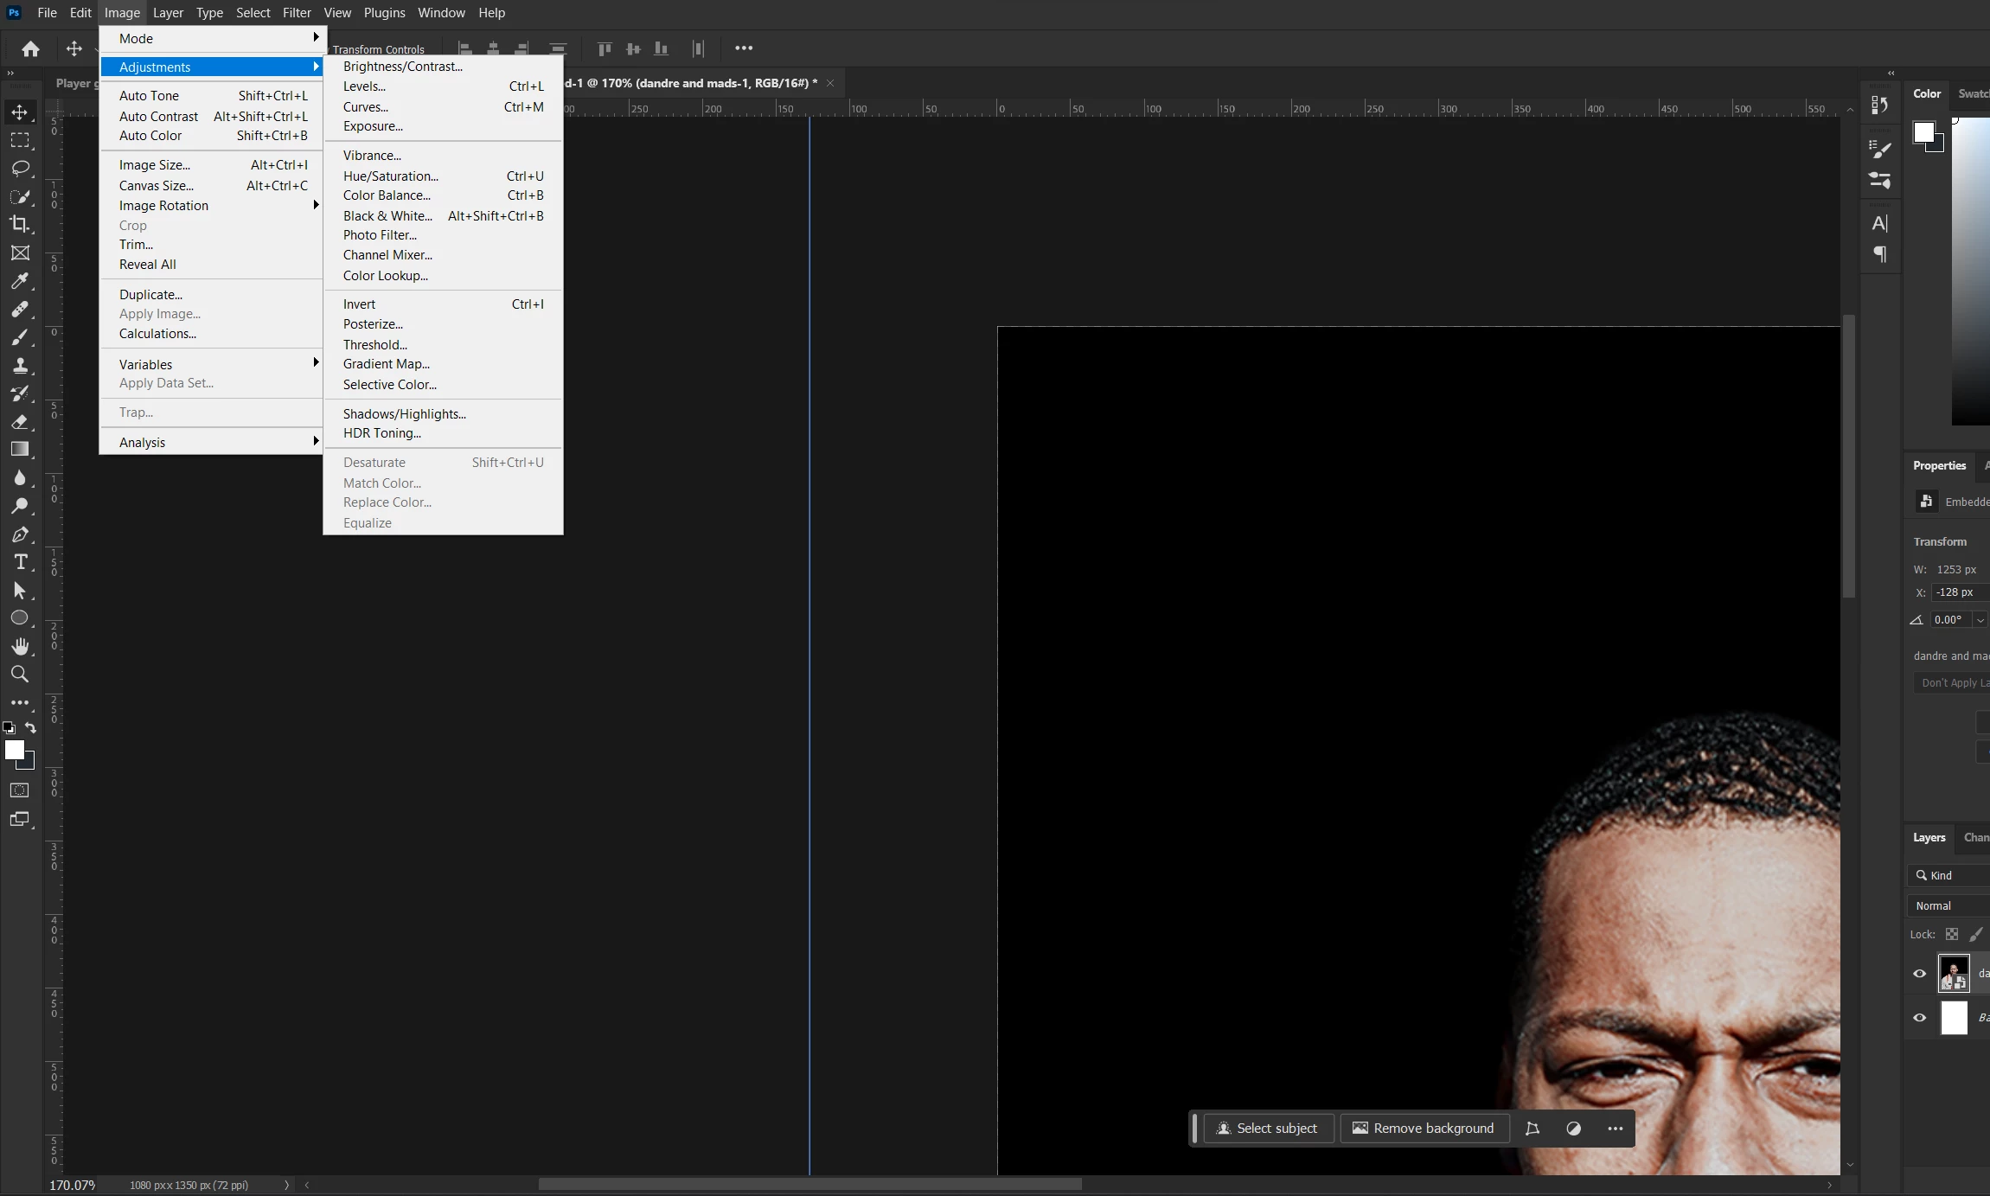
Task: Select the Hand tool
Action: [20, 646]
